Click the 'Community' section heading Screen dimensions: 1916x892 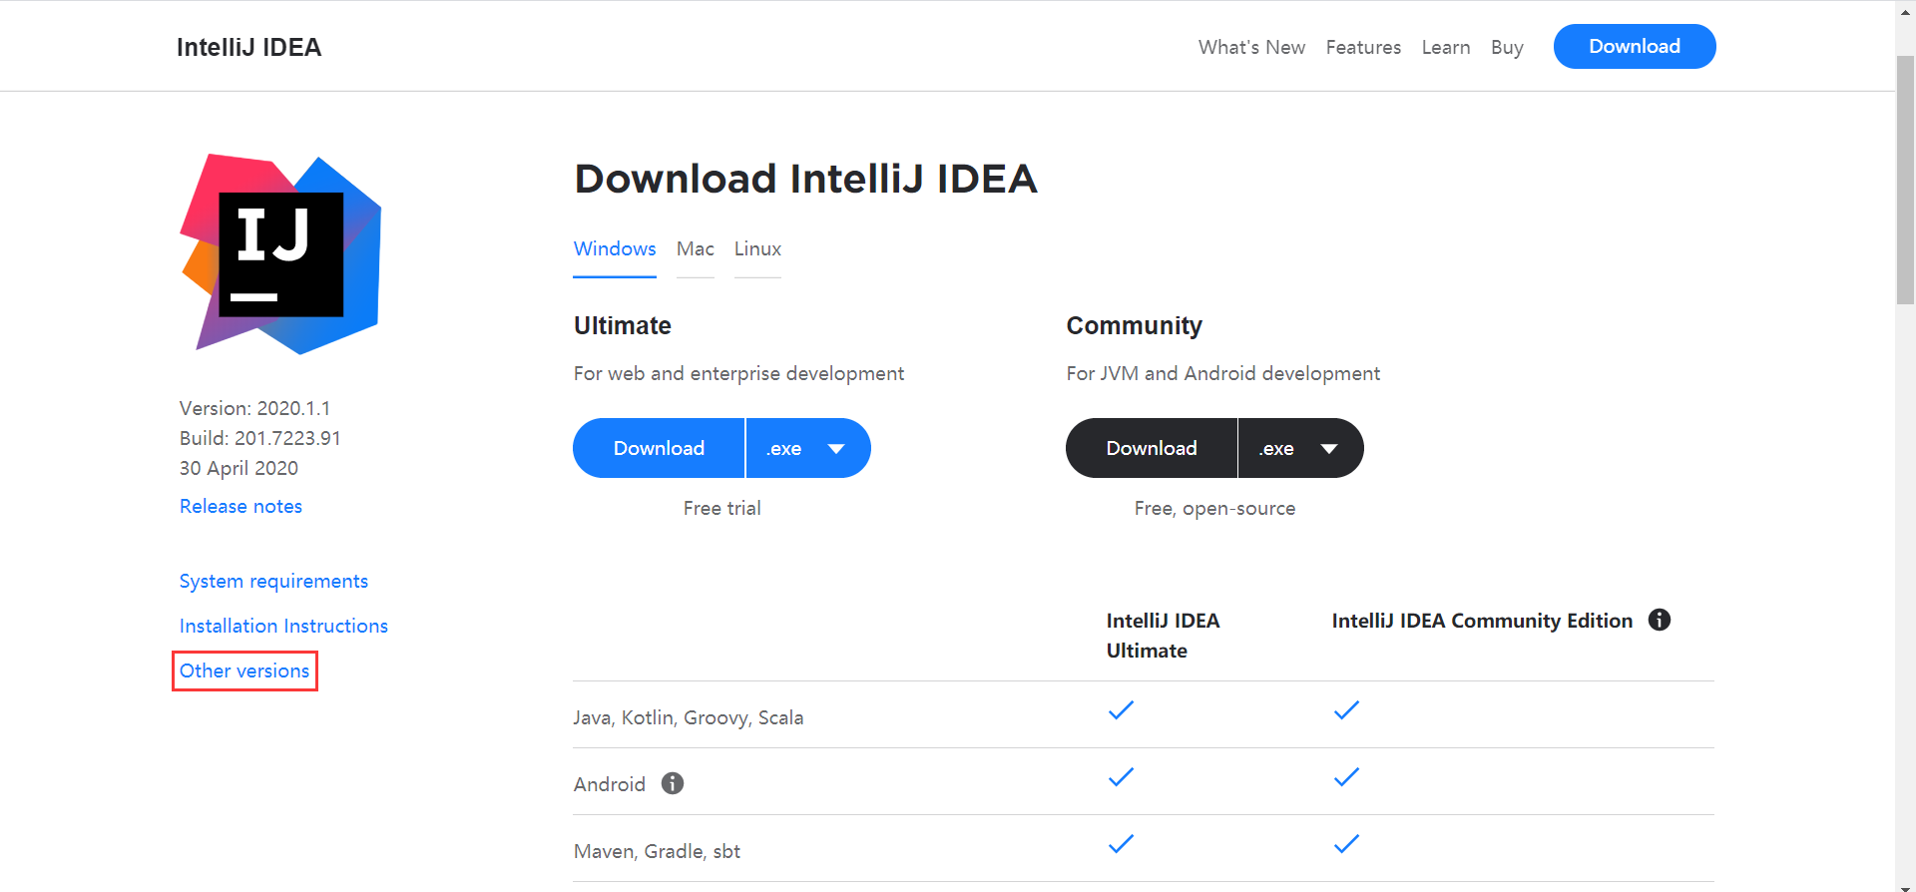point(1135,325)
